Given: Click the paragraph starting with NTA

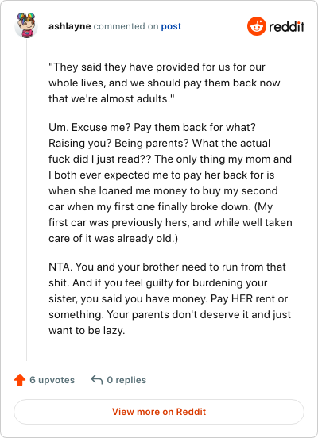Looking at the screenshot, I should pyautogui.click(x=169, y=298).
